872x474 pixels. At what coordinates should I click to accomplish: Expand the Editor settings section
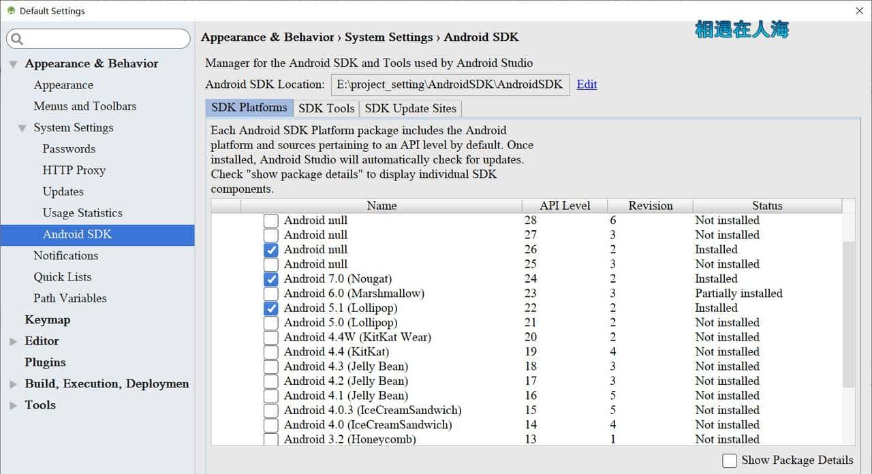click(12, 341)
